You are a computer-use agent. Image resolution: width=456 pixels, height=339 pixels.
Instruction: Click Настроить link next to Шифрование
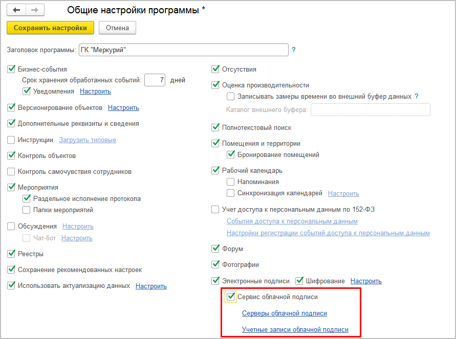coord(366,281)
